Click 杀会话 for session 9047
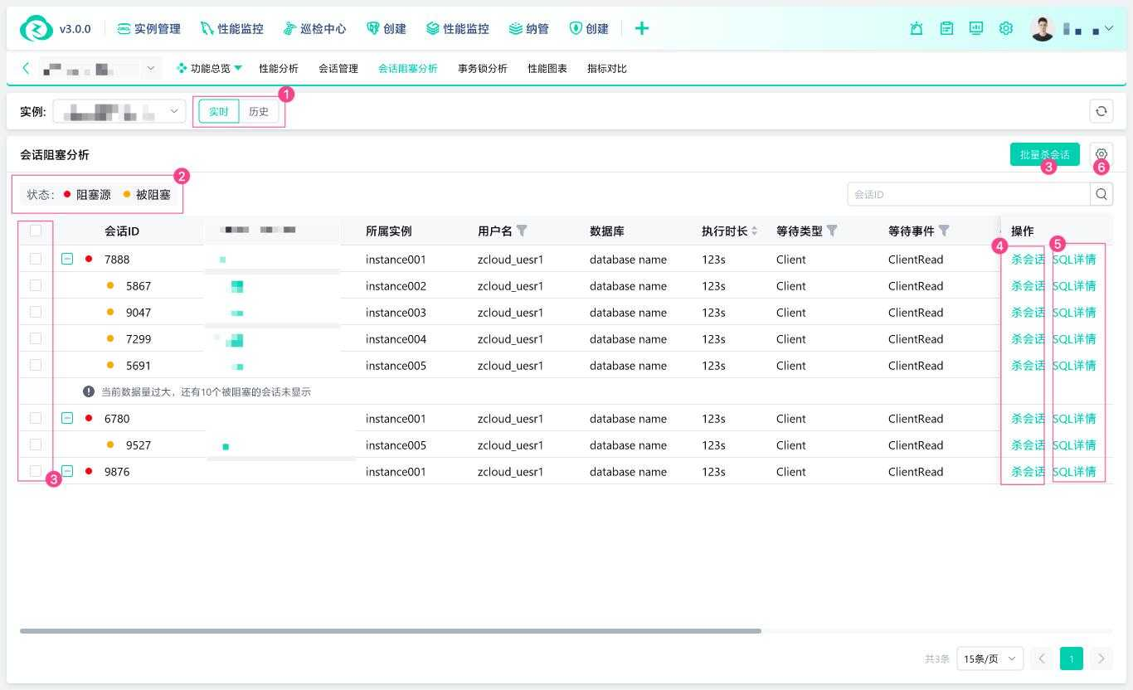This screenshot has width=1133, height=690. [x=1028, y=312]
